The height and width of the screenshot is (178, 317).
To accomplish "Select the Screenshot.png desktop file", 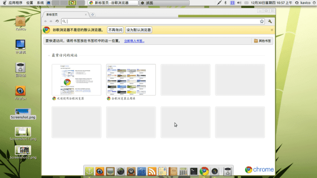I will coord(23,114).
